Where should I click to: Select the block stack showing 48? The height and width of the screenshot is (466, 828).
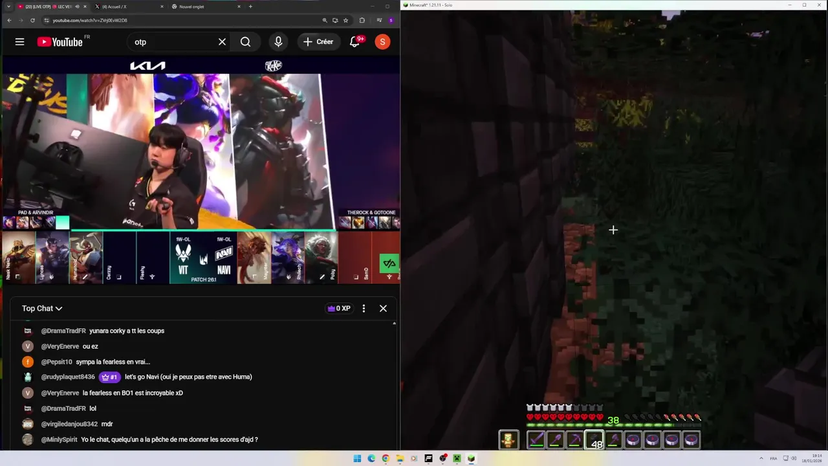pos(594,440)
